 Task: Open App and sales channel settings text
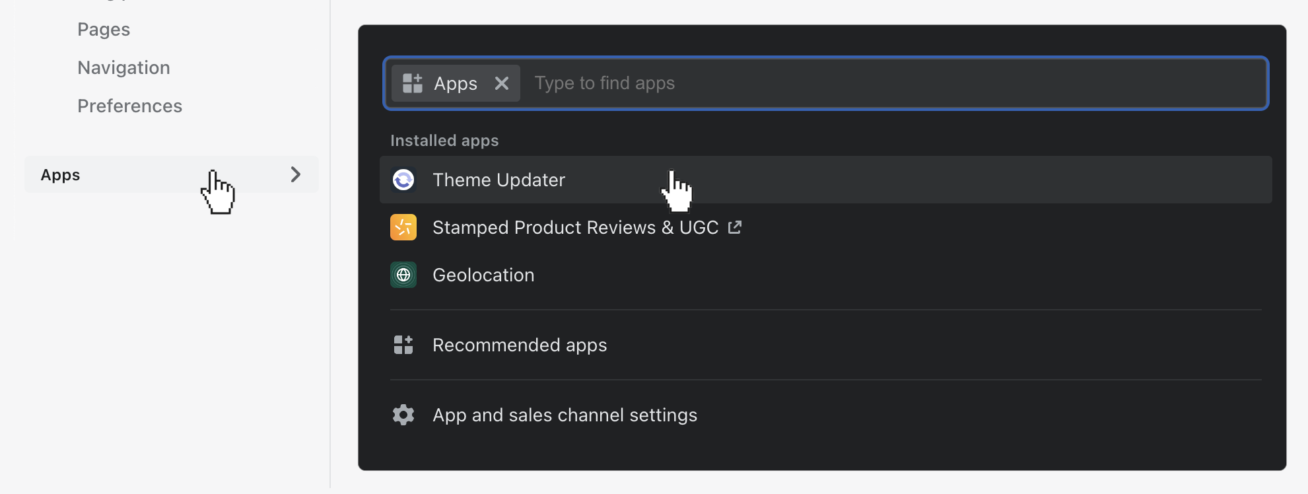click(x=565, y=415)
